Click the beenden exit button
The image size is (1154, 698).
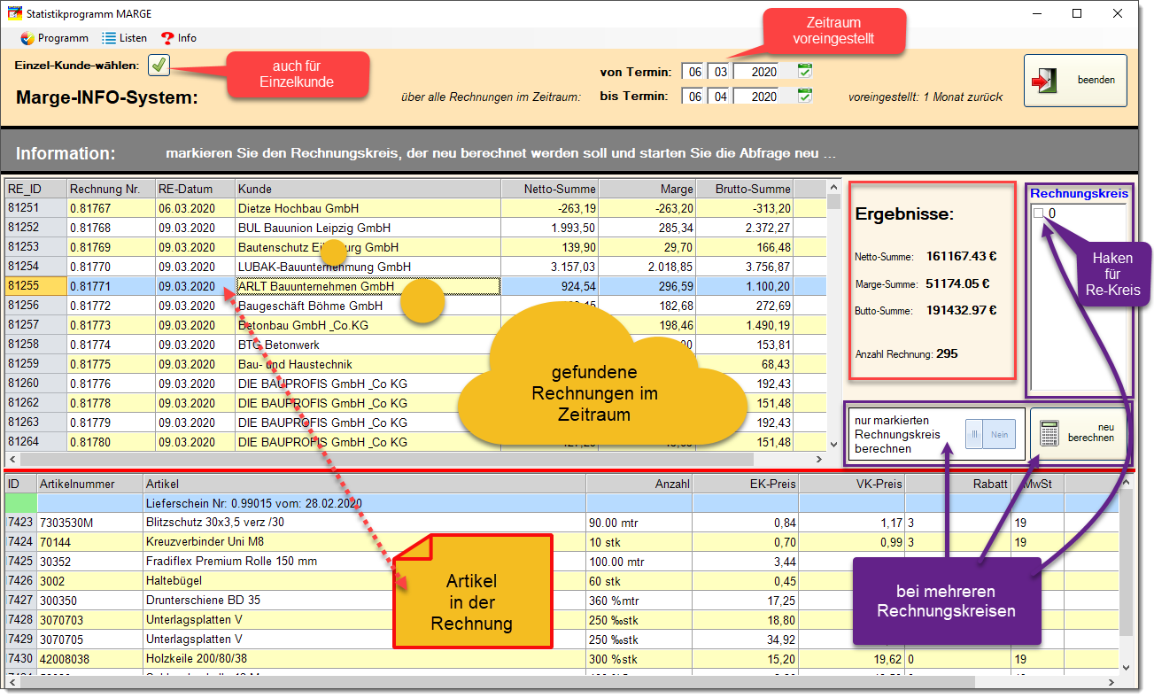point(1075,81)
